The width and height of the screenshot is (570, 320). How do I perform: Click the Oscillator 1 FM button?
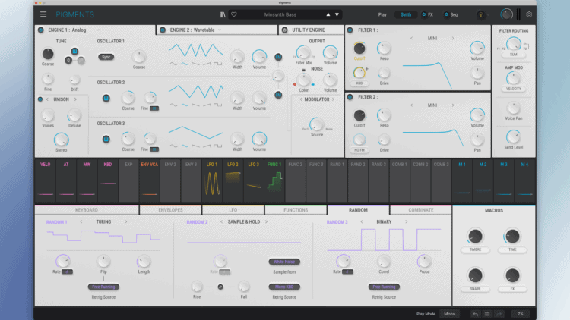pos(278,57)
